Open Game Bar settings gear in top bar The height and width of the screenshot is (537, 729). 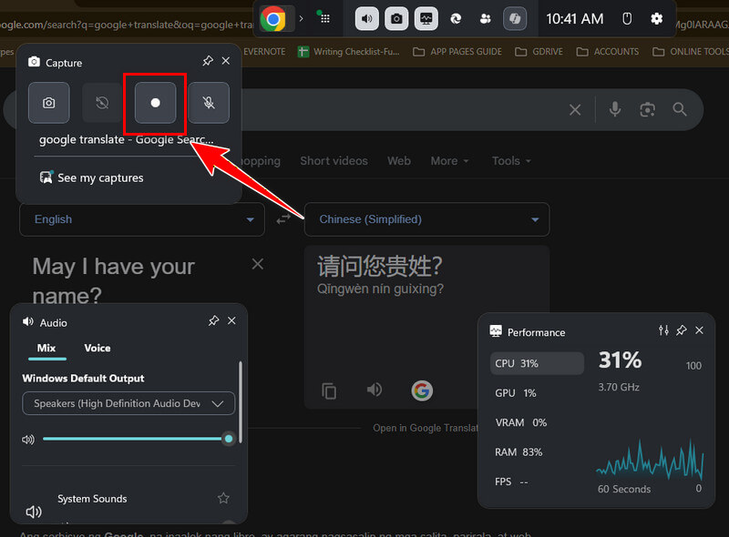[x=657, y=18]
